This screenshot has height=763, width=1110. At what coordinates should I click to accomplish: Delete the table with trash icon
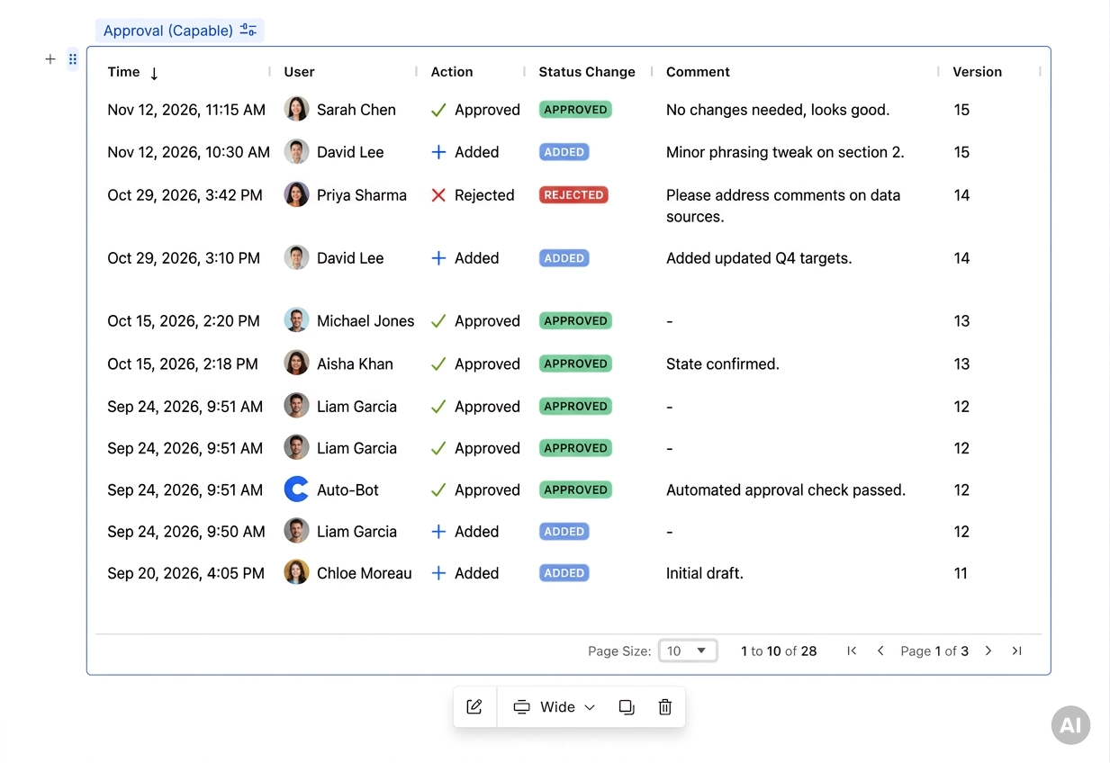click(x=665, y=707)
